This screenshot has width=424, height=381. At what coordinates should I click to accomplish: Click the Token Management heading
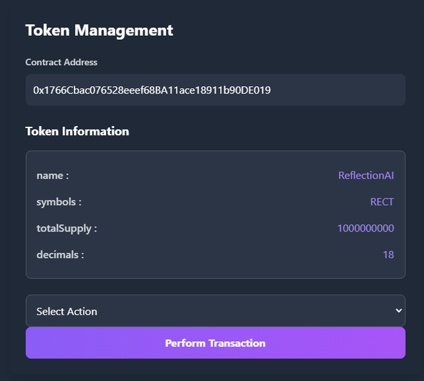click(x=99, y=30)
